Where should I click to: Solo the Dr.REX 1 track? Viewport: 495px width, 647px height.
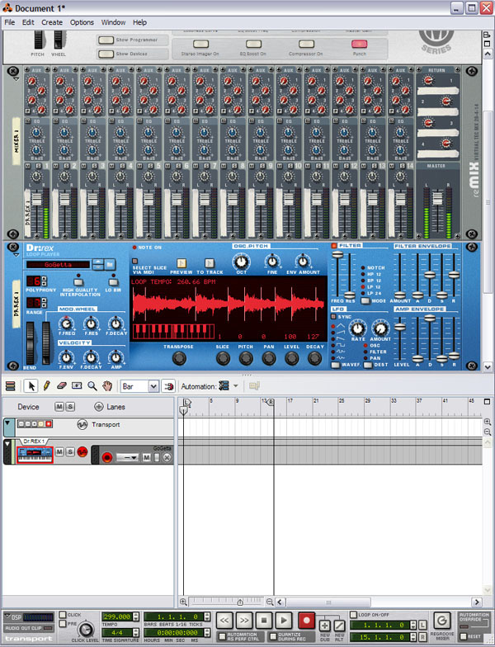70,452
